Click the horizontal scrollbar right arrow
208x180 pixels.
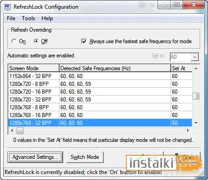pyautogui.click(x=188, y=130)
